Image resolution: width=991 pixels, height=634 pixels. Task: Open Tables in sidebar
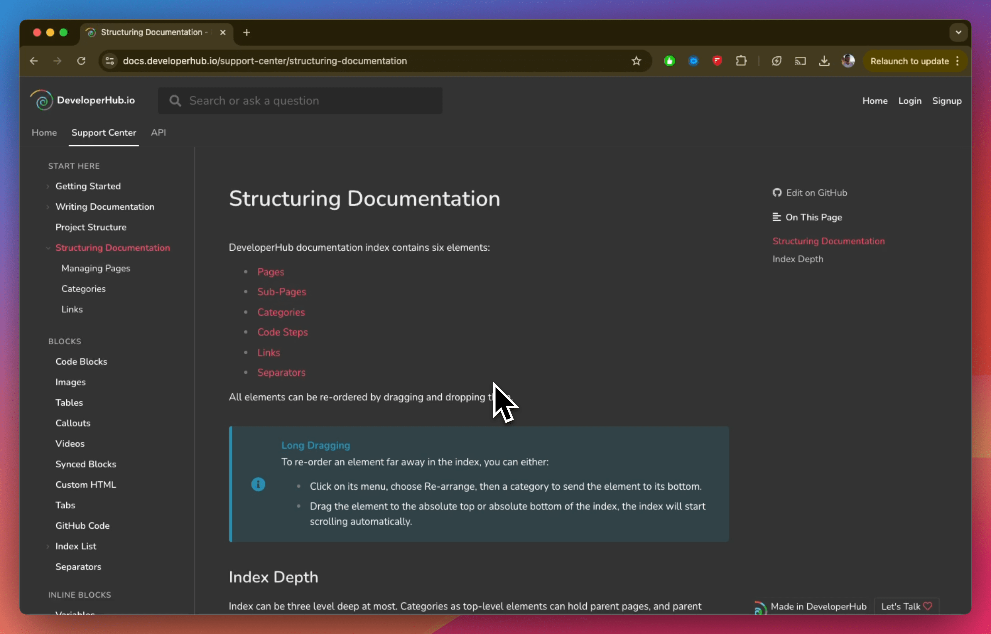tap(69, 403)
